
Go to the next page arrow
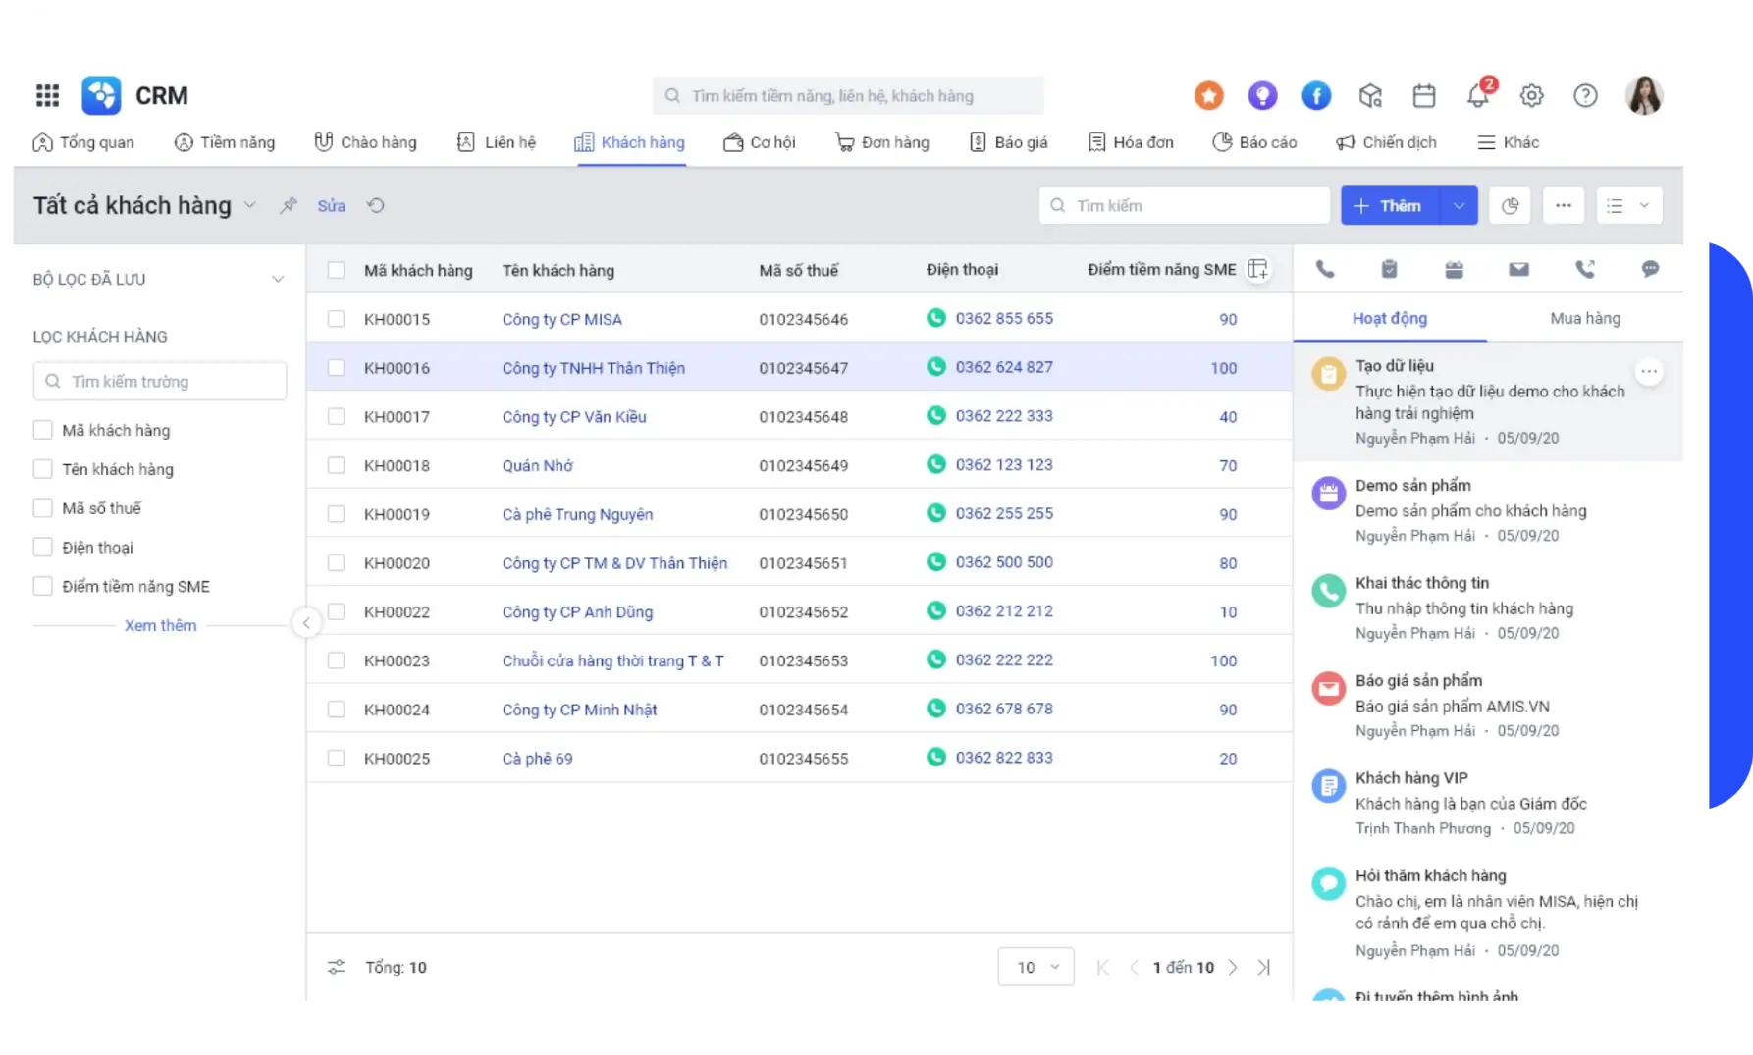(x=1233, y=967)
